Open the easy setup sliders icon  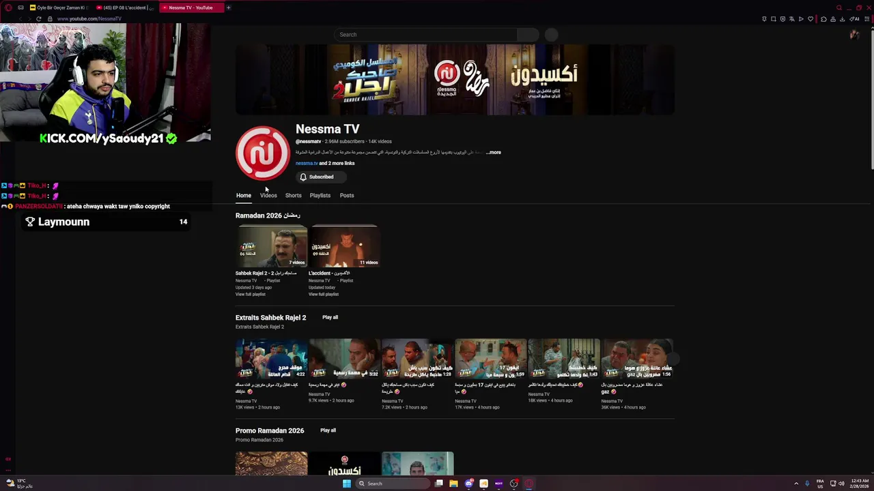click(x=866, y=19)
